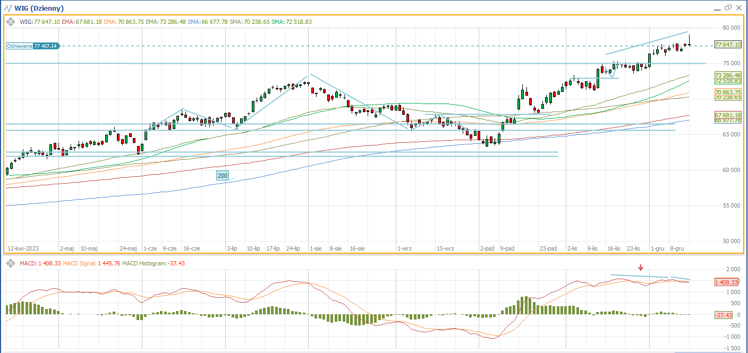
Task: Restore down the WIG chart window
Action: [x=727, y=8]
